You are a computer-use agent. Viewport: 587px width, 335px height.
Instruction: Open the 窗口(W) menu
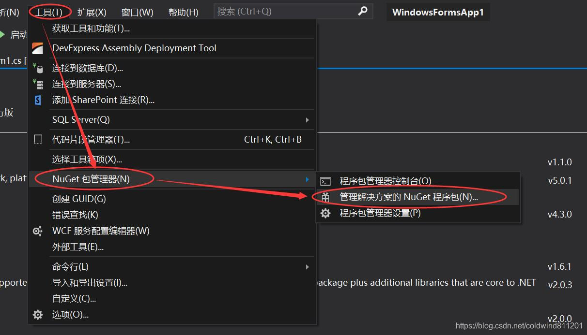point(137,12)
